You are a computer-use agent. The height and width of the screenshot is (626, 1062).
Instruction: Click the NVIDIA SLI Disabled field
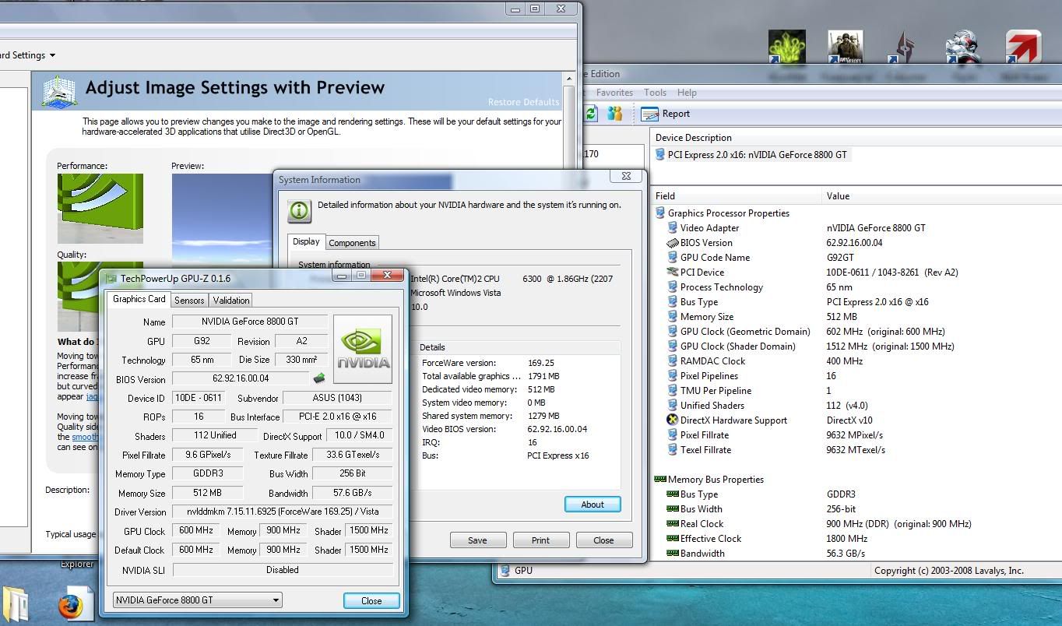pos(282,570)
